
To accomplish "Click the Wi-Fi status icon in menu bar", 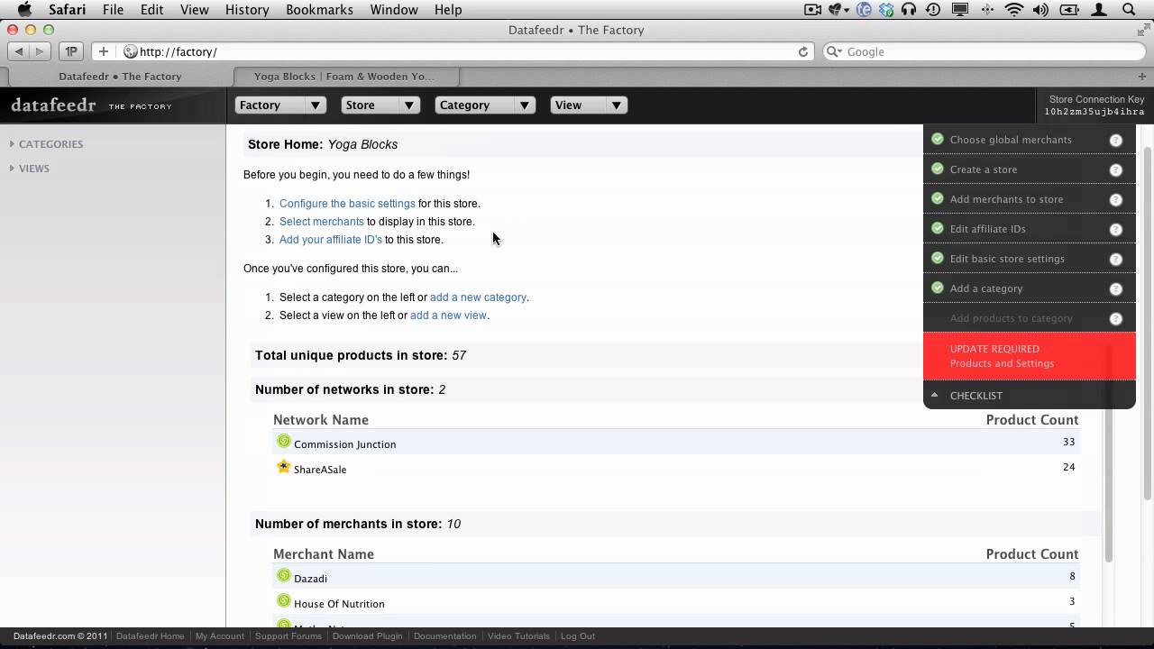I will [x=1014, y=10].
